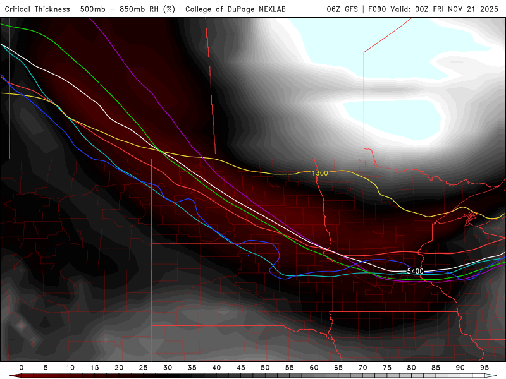Click the "85" RH scale value
506x379 pixels.
[x=436, y=368]
